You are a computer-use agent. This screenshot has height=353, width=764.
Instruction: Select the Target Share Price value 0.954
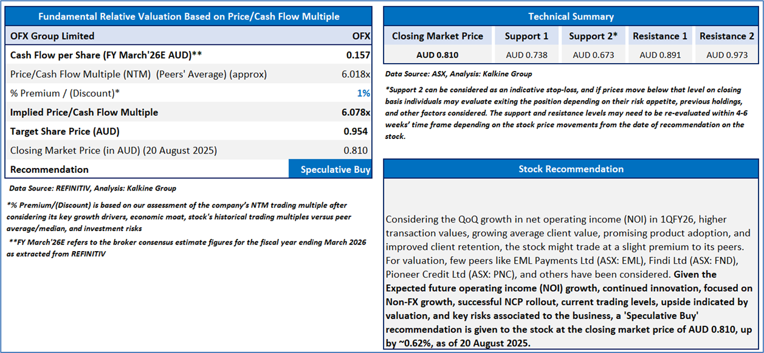click(357, 132)
